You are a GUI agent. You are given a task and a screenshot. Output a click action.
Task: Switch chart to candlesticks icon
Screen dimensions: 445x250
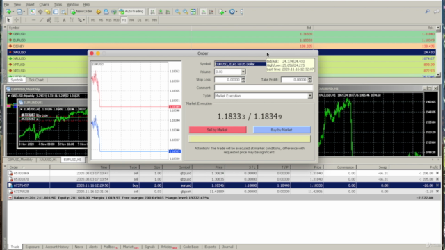[161, 12]
